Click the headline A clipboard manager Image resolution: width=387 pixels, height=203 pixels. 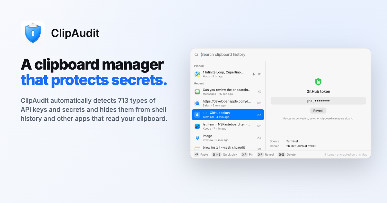(92, 65)
